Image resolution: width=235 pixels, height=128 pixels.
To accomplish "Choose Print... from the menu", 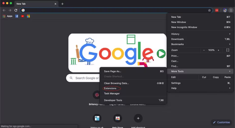I will 200,56.
